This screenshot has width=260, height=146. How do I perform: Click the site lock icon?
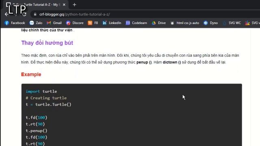pos(35,14)
